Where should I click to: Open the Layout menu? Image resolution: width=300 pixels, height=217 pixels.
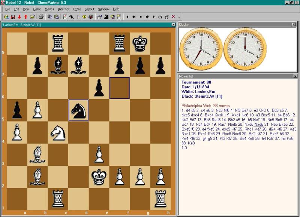click(x=89, y=9)
